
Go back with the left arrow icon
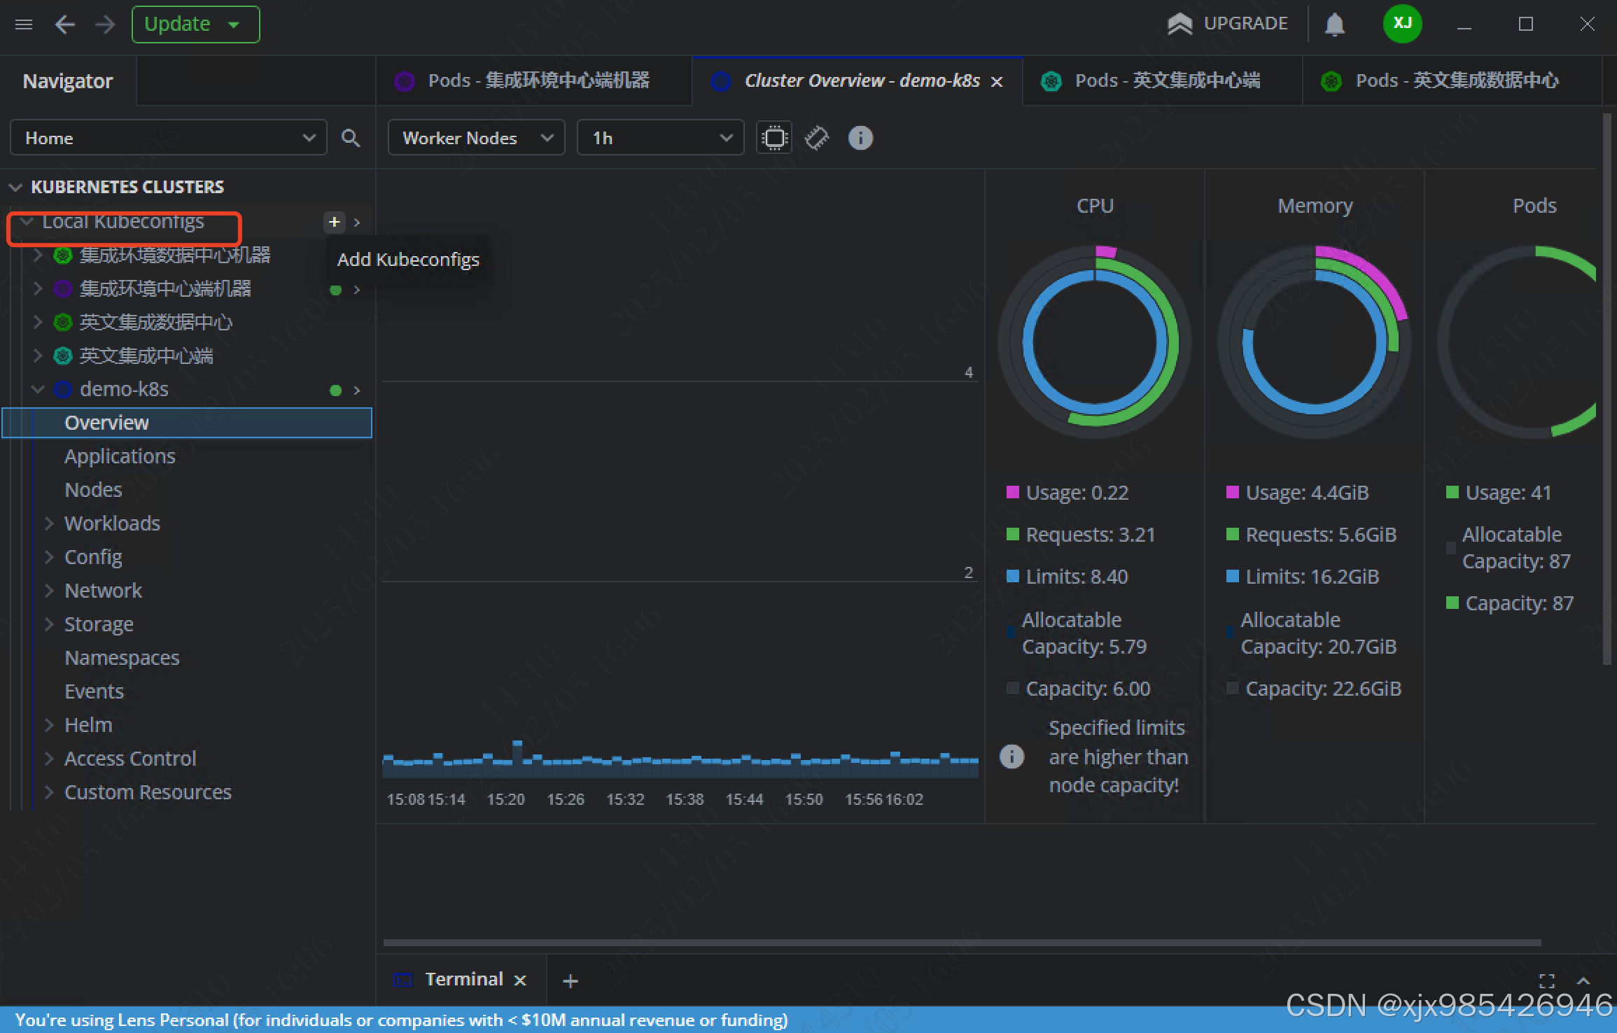click(x=64, y=24)
